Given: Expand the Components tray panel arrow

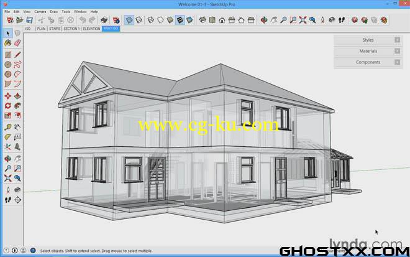Looking at the screenshot, I should [397, 62].
